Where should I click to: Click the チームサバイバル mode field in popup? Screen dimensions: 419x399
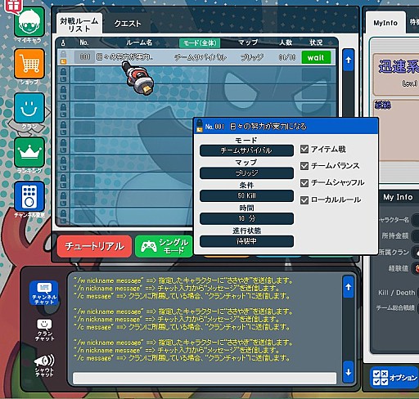tap(246, 150)
